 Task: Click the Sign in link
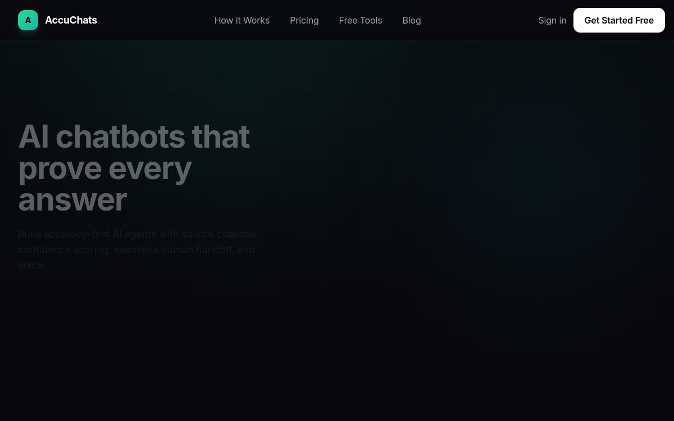click(x=552, y=20)
